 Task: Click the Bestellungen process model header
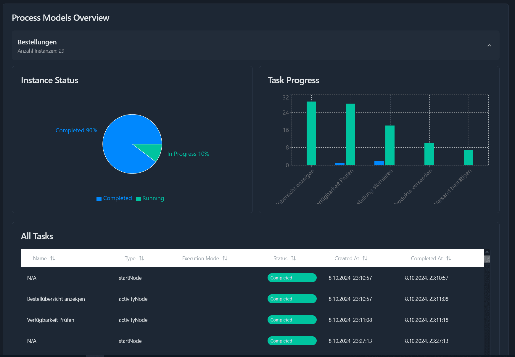click(x=255, y=45)
